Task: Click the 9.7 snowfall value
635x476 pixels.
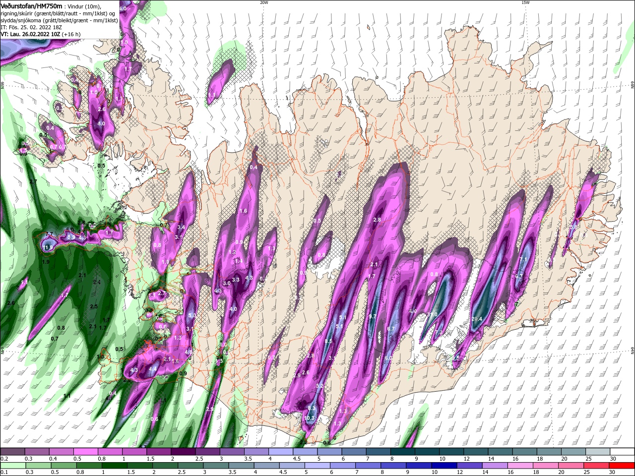Action: (373, 316)
